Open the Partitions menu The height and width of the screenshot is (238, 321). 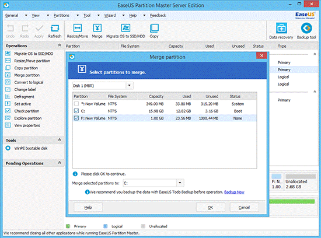point(61,15)
